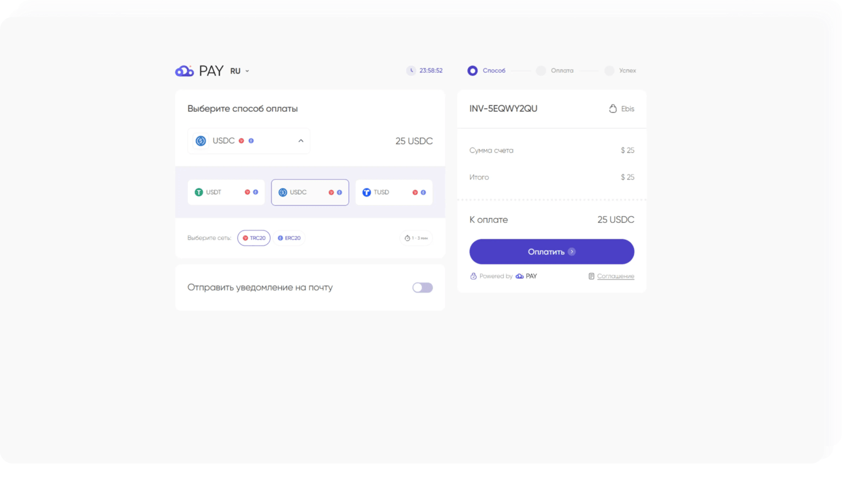Click the Выберите способ оплаты heading
This screenshot has height=481, width=842.
tap(243, 109)
